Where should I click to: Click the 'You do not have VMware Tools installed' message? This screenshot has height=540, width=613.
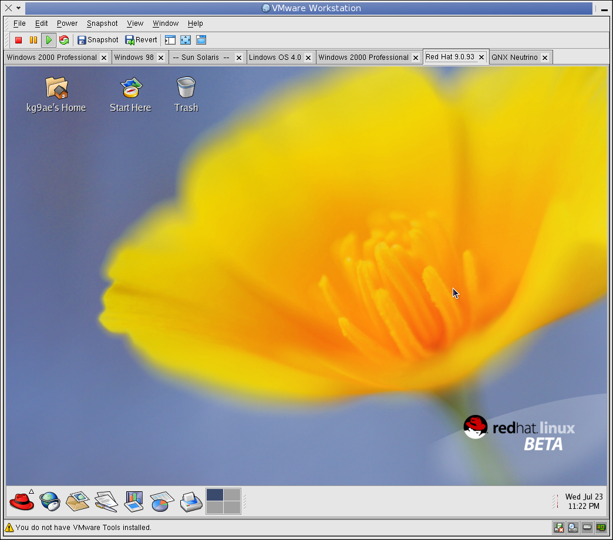(83, 528)
